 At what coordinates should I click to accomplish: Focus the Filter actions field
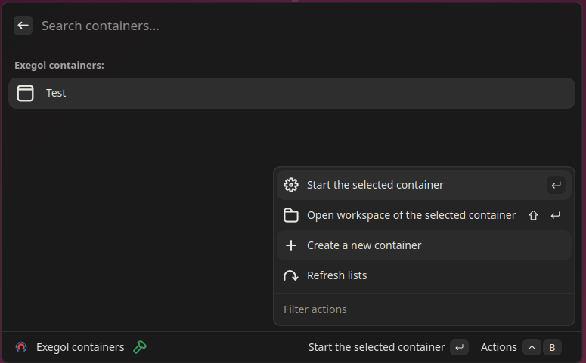point(423,309)
